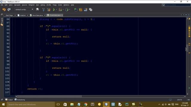Open the Source menu

tap(24, 5)
